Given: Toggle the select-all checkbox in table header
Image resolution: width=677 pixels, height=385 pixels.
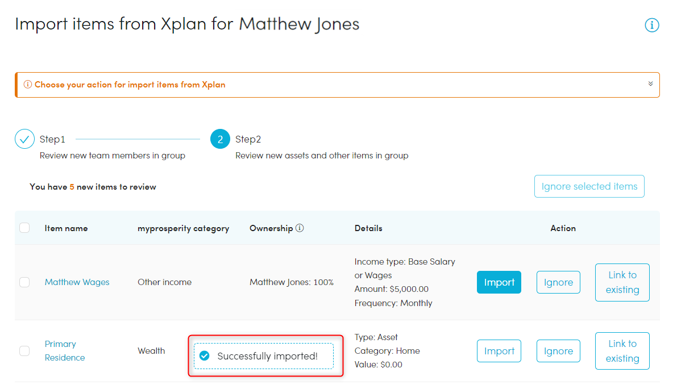Looking at the screenshot, I should 24,228.
